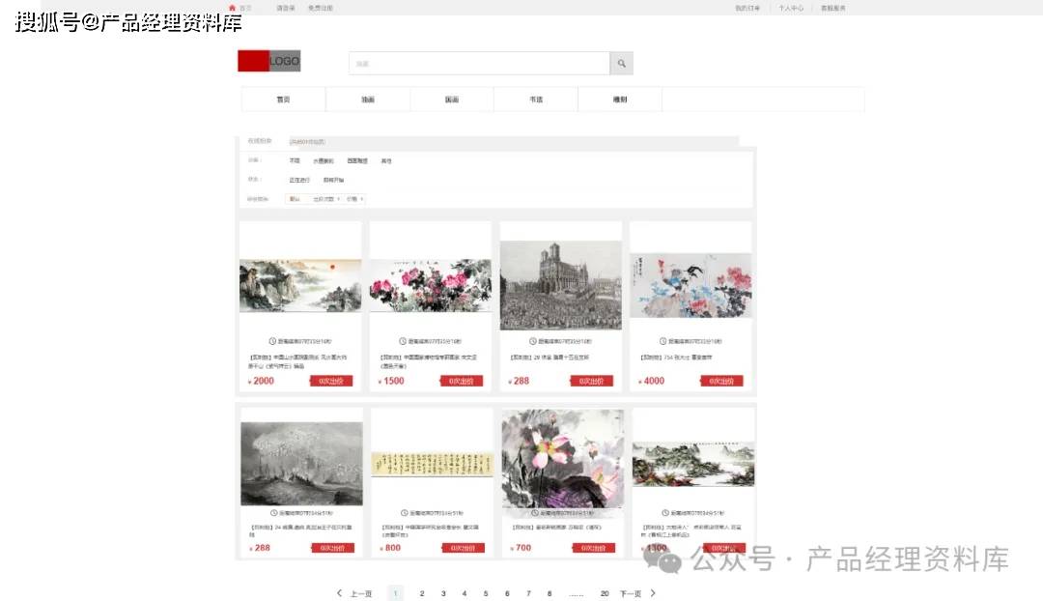
Task: Open the bird and flowers painting thumbnail
Action: tap(691, 285)
